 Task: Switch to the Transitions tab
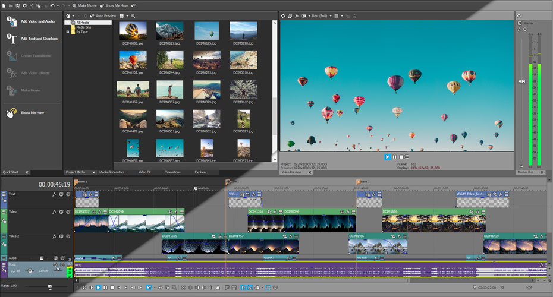tap(173, 172)
